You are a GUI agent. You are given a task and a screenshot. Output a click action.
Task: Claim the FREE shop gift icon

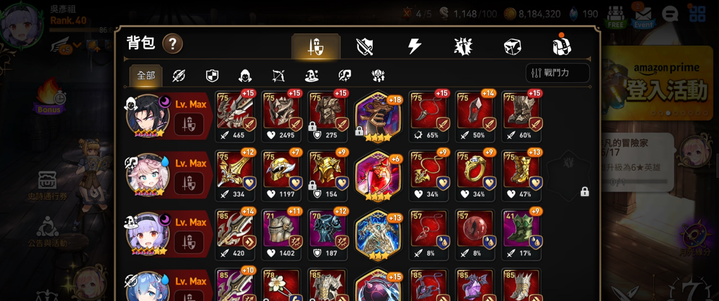point(616,17)
